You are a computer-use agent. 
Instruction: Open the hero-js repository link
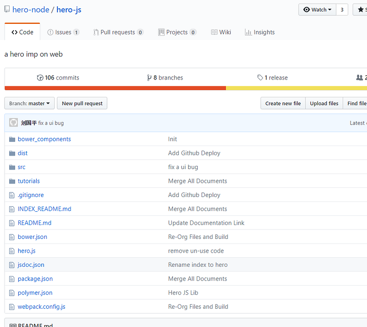point(69,10)
